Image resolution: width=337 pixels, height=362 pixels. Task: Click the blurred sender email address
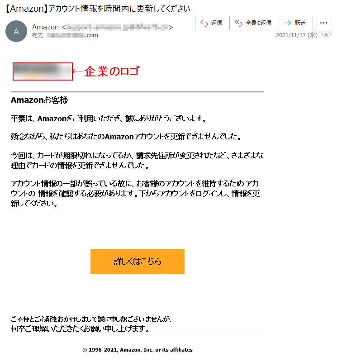tap(117, 27)
